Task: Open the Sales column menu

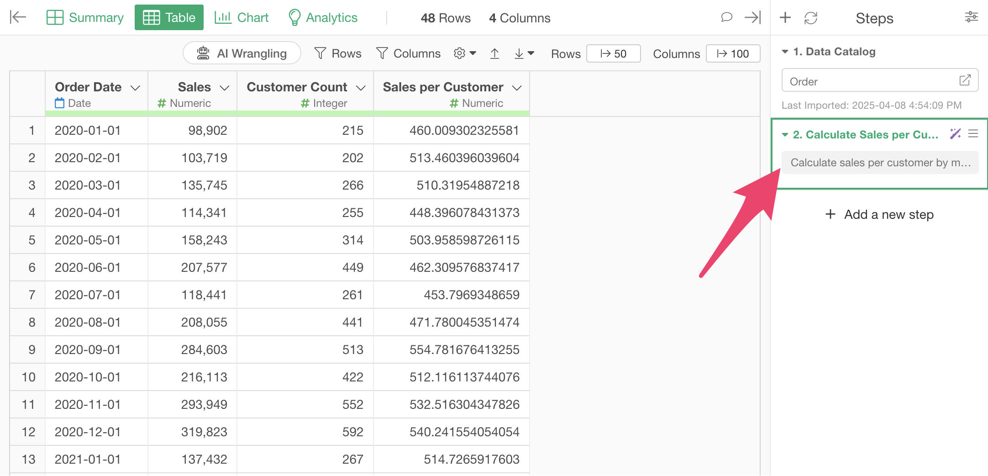Action: [224, 88]
